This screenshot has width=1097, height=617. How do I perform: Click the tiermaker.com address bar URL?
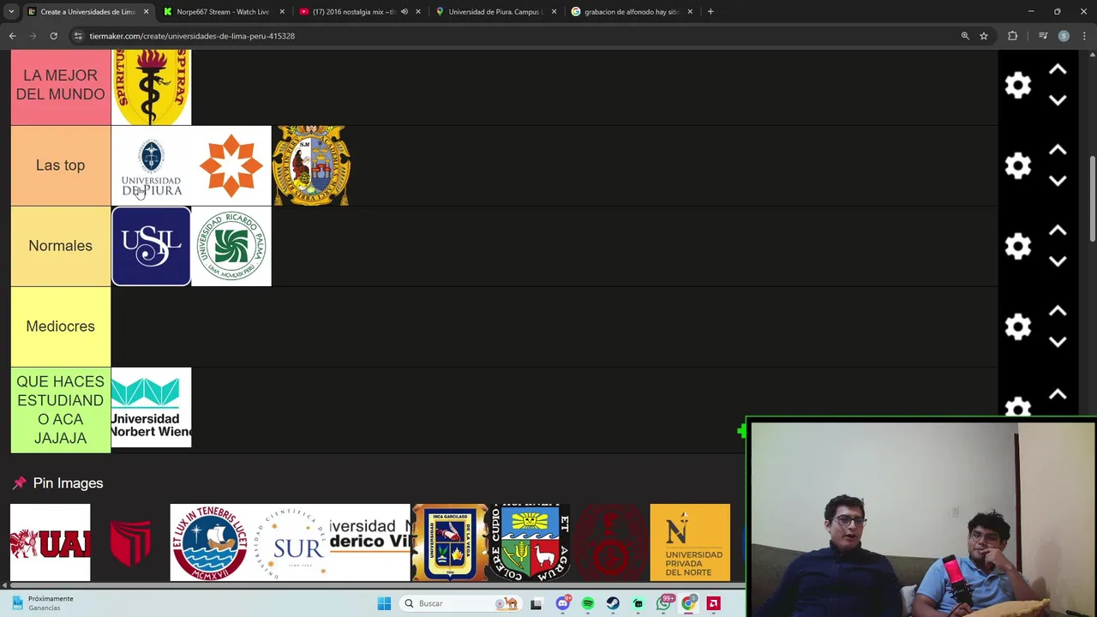192,36
